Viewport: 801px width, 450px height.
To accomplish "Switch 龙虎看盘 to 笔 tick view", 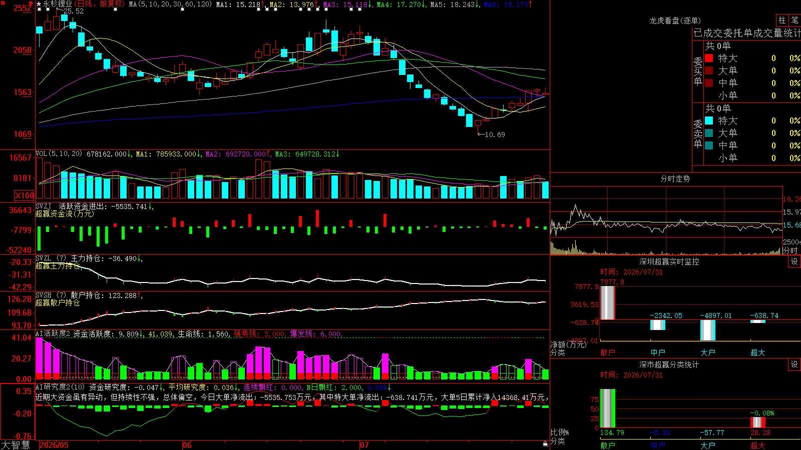I will click(x=795, y=20).
